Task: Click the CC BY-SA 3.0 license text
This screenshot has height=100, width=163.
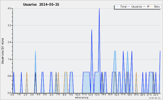Action: [x=155, y=98]
